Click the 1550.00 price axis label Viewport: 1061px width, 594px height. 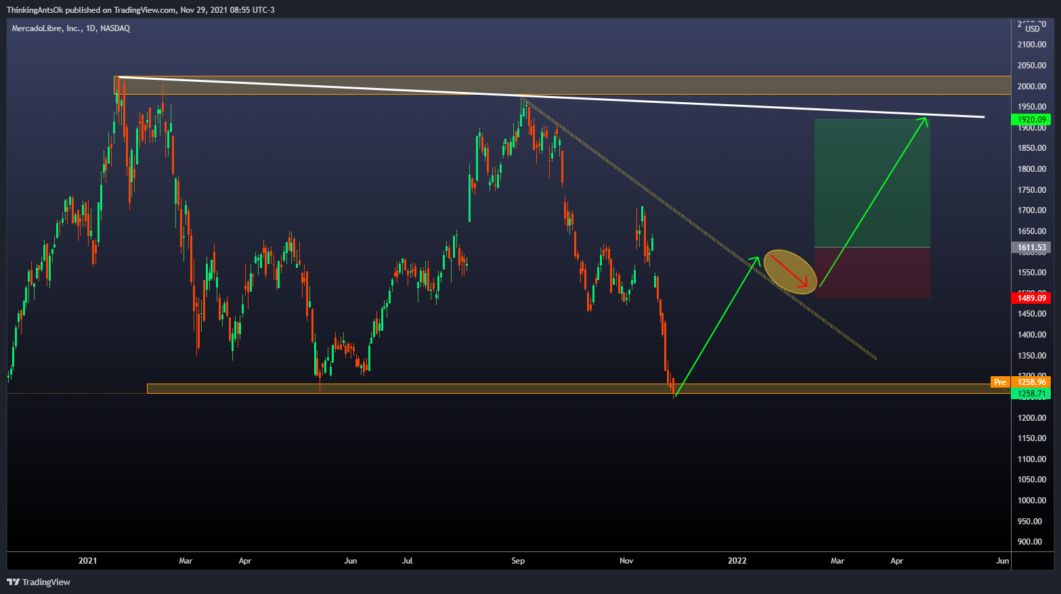pos(1032,273)
